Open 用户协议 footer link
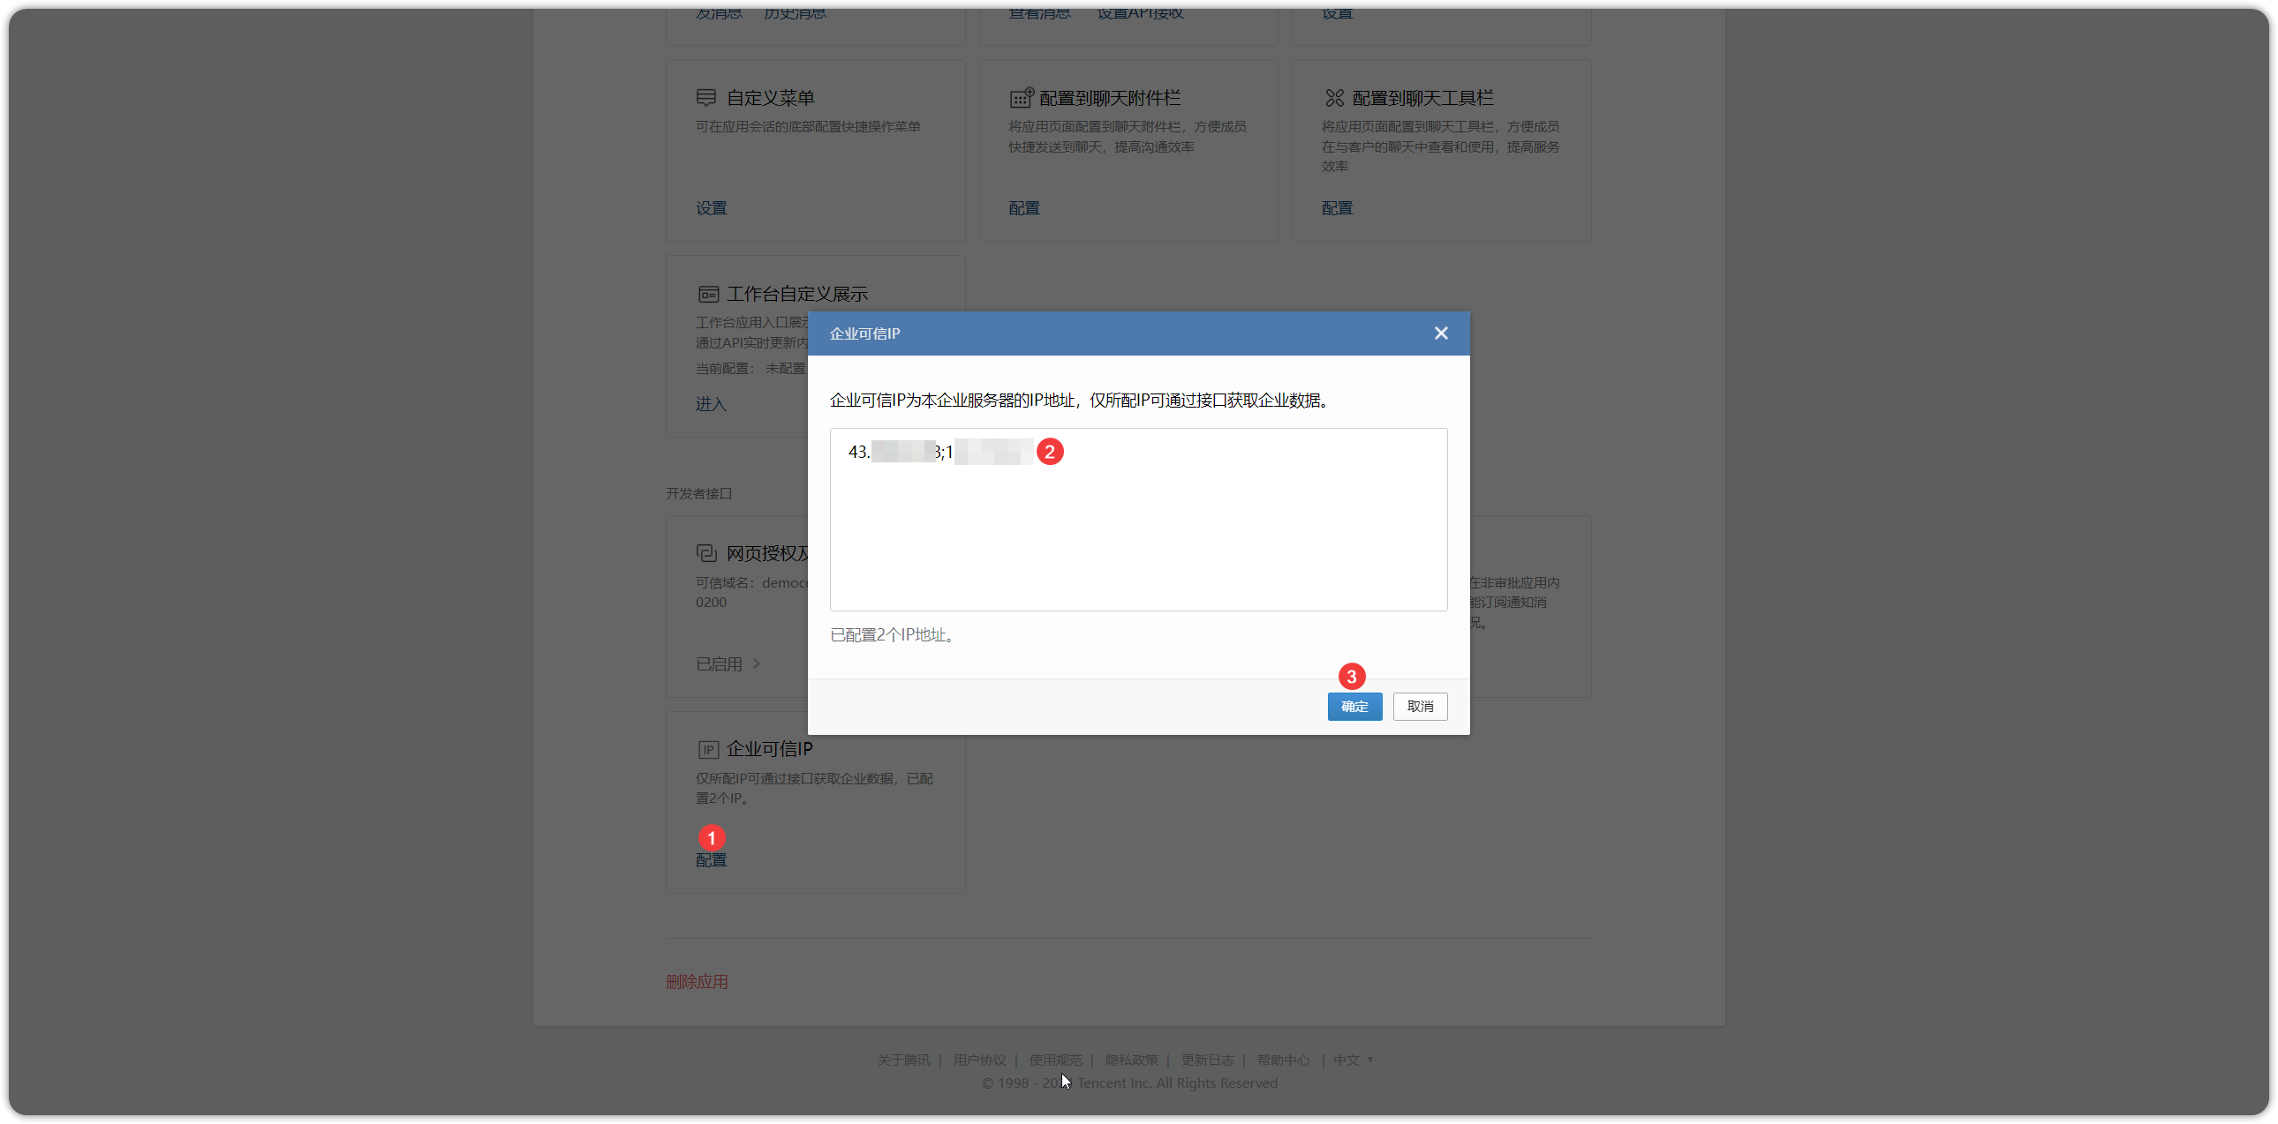This screenshot has height=1124, width=2278. pos(979,1060)
